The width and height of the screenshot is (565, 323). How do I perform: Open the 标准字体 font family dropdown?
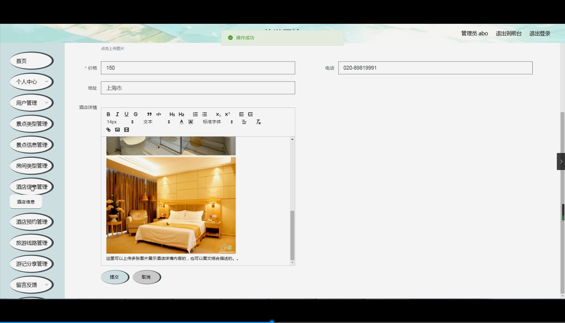coord(218,122)
